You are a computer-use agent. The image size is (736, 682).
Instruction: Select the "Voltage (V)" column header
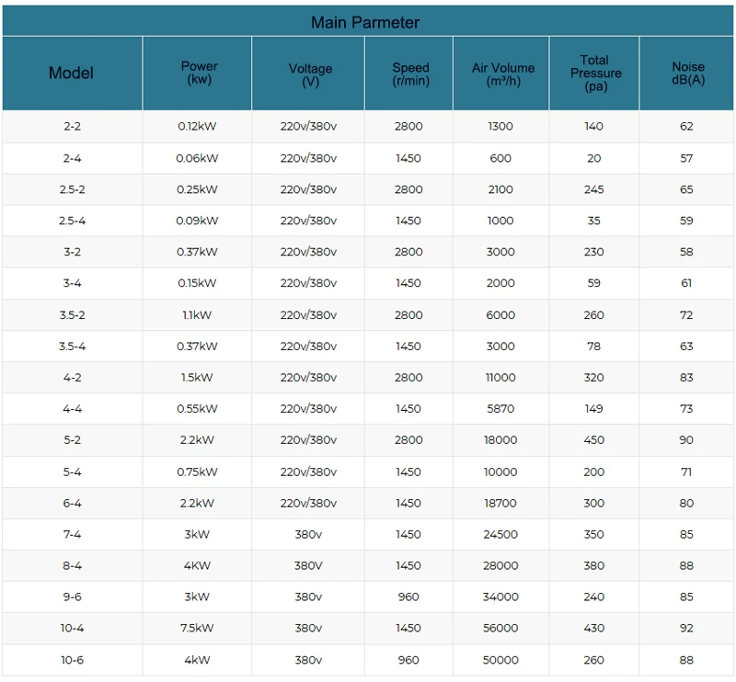coord(310,75)
